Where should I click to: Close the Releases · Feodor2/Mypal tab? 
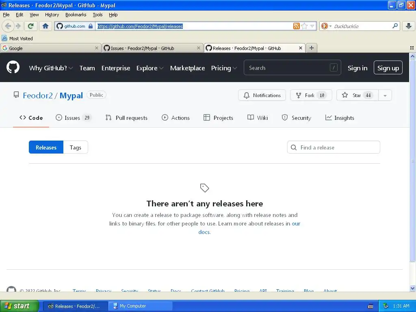click(300, 48)
